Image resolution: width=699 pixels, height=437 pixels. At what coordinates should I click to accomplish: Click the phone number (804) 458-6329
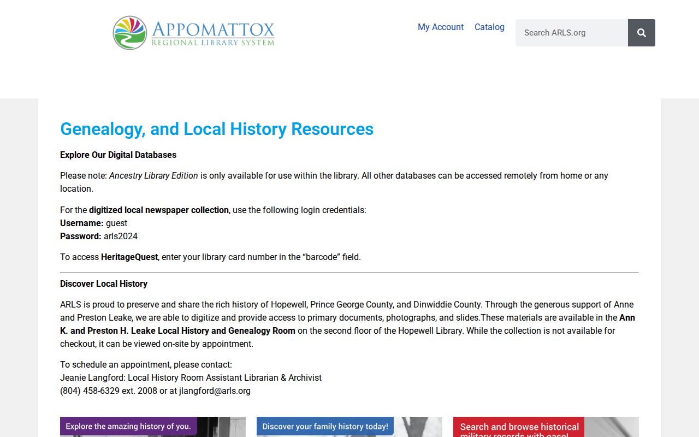point(90,391)
